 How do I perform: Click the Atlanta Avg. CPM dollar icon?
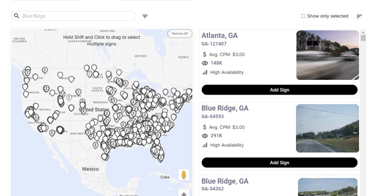click(205, 54)
